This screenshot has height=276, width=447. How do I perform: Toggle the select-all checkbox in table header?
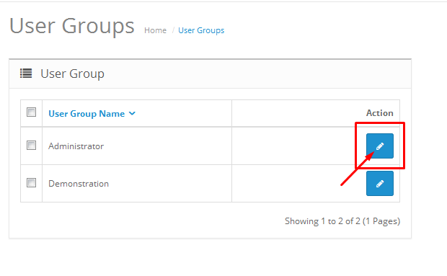point(31,112)
